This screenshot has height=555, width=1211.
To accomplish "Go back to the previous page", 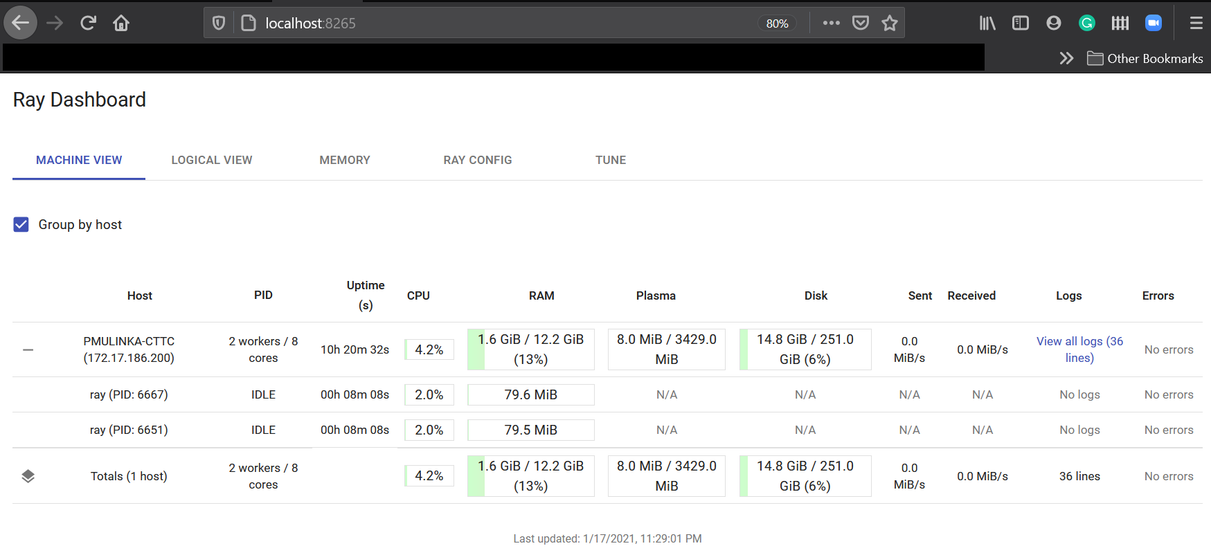I will [x=21, y=23].
